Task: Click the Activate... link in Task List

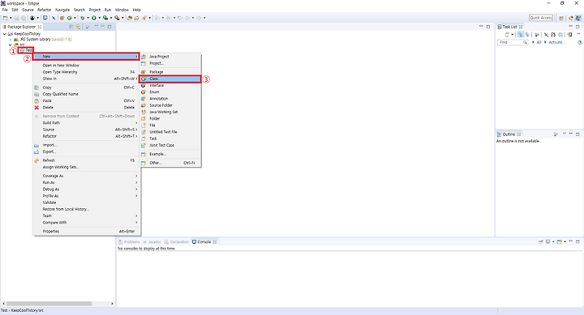Action: 556,42
